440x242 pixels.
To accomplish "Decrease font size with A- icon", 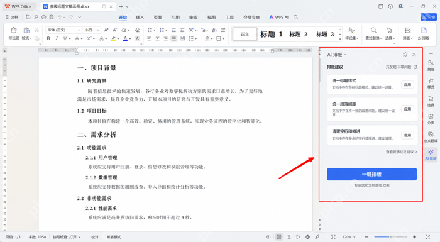I will pyautogui.click(x=115, y=30).
